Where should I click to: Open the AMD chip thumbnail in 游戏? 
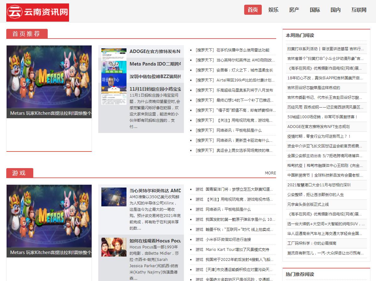[114, 197]
